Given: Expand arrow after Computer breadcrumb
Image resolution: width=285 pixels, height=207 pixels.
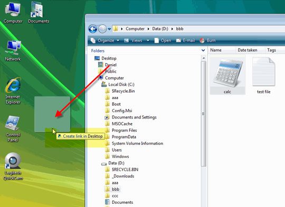Looking at the screenshot, I should pos(148,29).
